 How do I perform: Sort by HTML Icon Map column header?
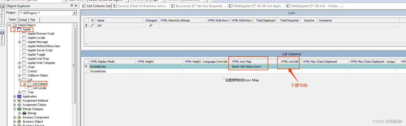click(x=254, y=62)
